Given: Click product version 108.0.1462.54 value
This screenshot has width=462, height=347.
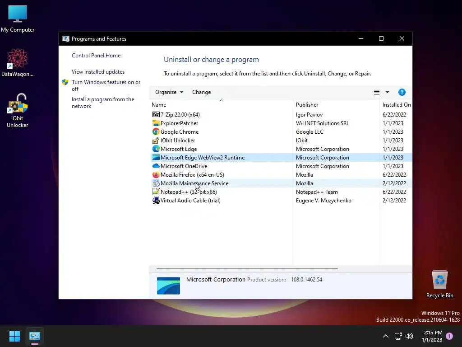Looking at the screenshot, I should (306, 279).
